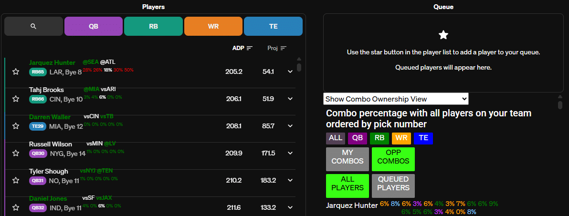Click the player list scrollbar
Image resolution: width=569 pixels, height=216 pixels.
[x=299, y=67]
